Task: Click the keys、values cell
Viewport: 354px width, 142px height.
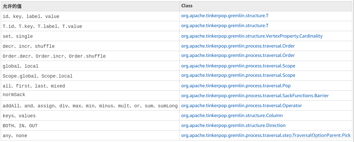Action: pyautogui.click(x=90, y=115)
